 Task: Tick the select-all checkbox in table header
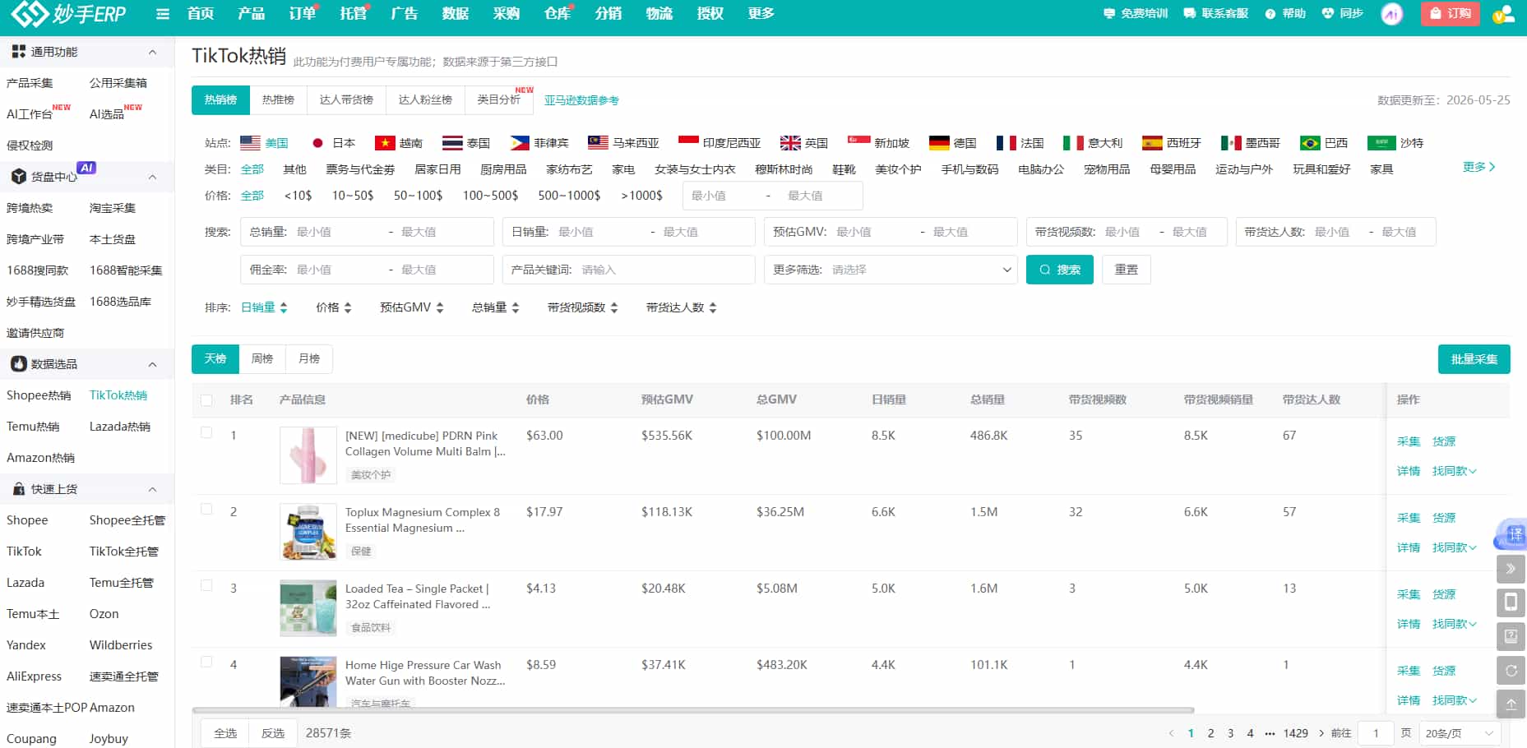coord(206,400)
